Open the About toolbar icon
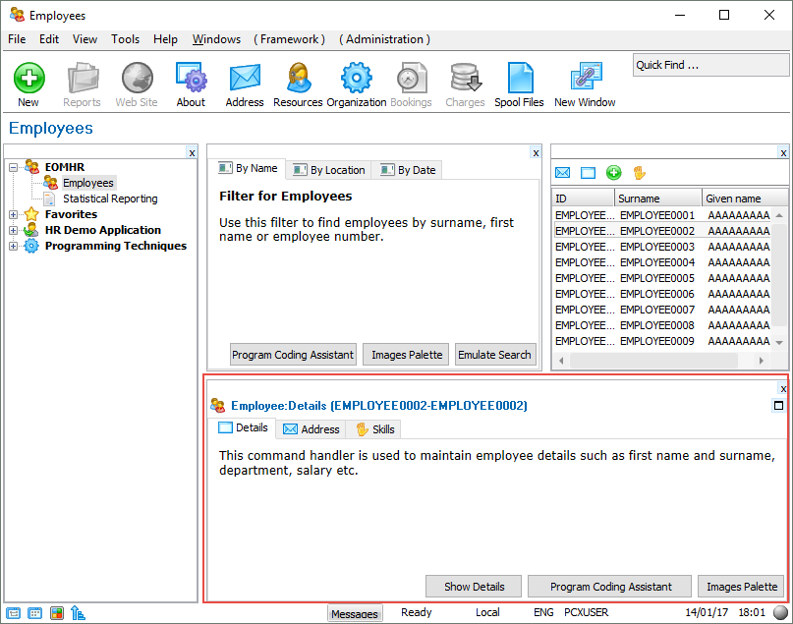793x624 pixels. (x=191, y=79)
